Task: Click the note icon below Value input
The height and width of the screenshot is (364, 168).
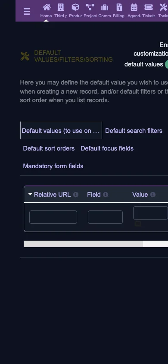Action: [x=138, y=224]
